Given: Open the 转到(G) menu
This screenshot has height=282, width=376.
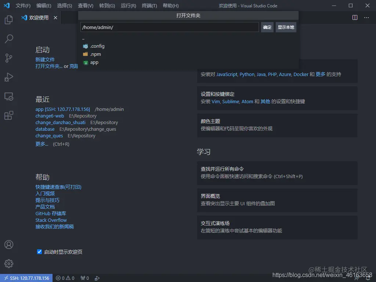Looking at the screenshot, I should 107,6.
